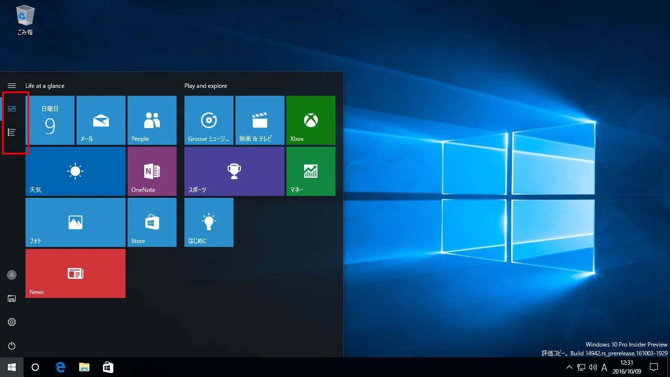Open the Store tile
The height and width of the screenshot is (377, 670).
pyautogui.click(x=152, y=222)
